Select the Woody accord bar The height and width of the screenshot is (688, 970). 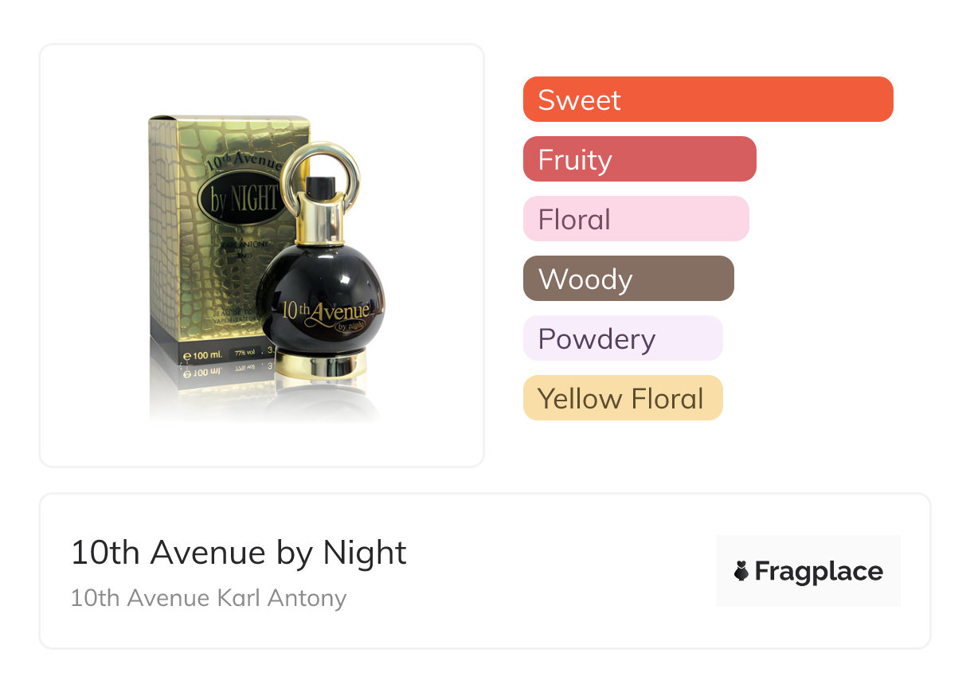(628, 279)
